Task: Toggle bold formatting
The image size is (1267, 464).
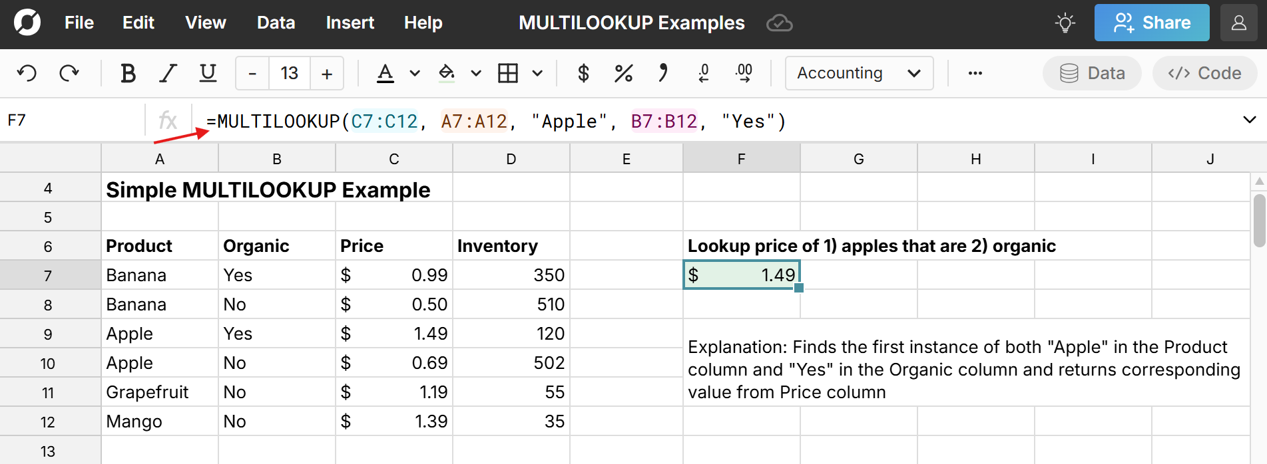Action: (128, 73)
